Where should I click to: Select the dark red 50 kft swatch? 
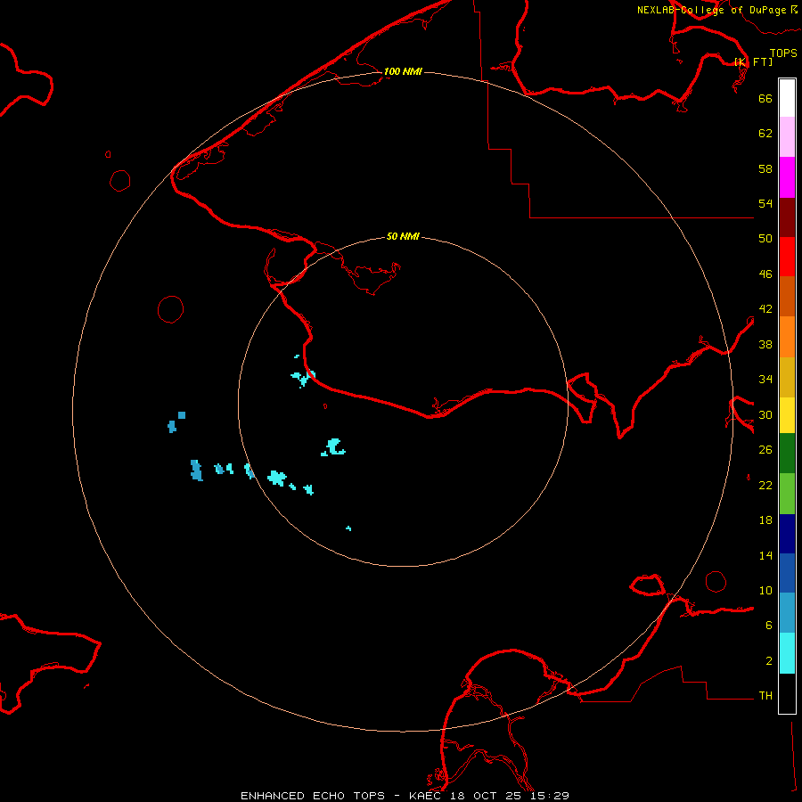(787, 217)
